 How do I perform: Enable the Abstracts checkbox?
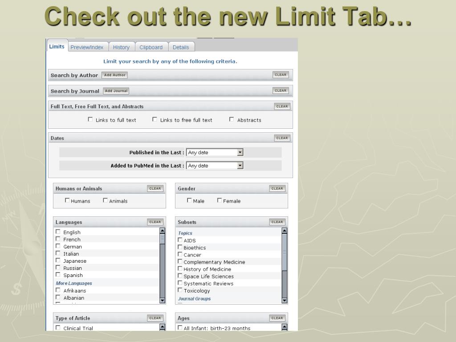232,119
